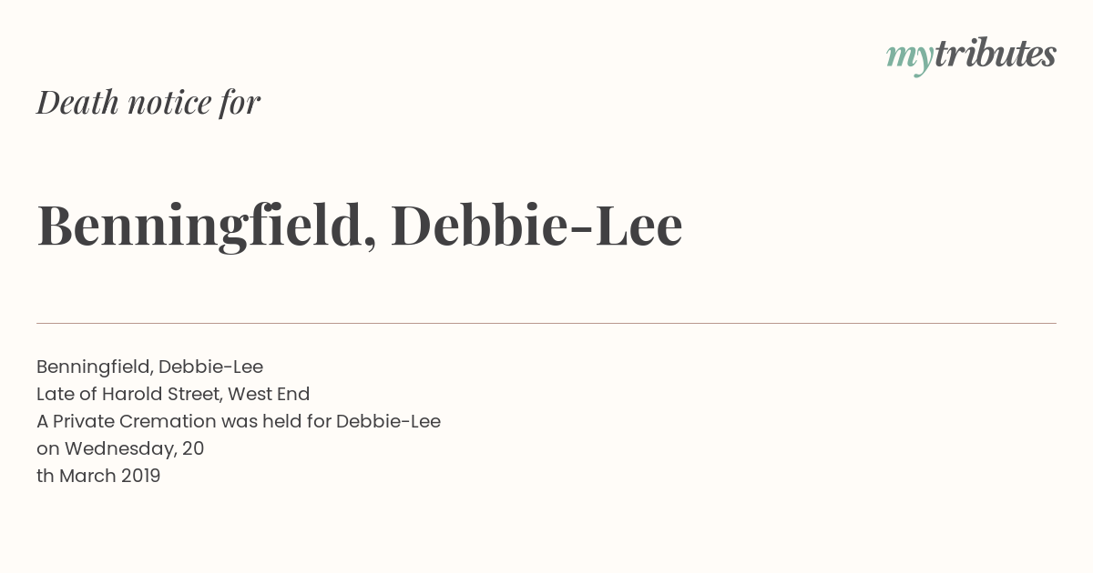Select "Harold Street," in the address line
The width and height of the screenshot is (1093, 573).
(x=162, y=394)
